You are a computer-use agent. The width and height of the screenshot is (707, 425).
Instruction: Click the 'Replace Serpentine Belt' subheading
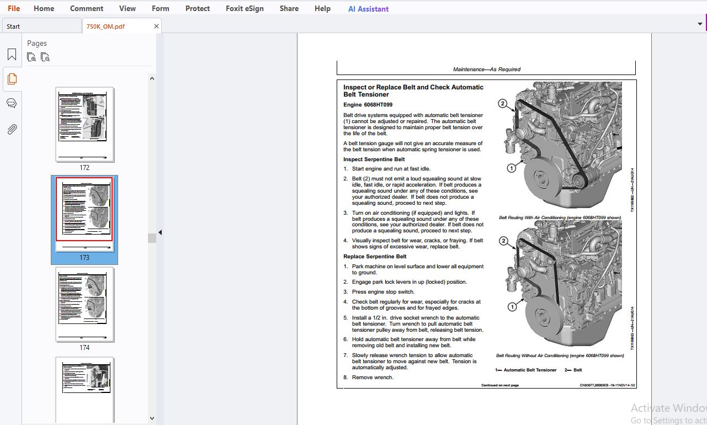[375, 257]
